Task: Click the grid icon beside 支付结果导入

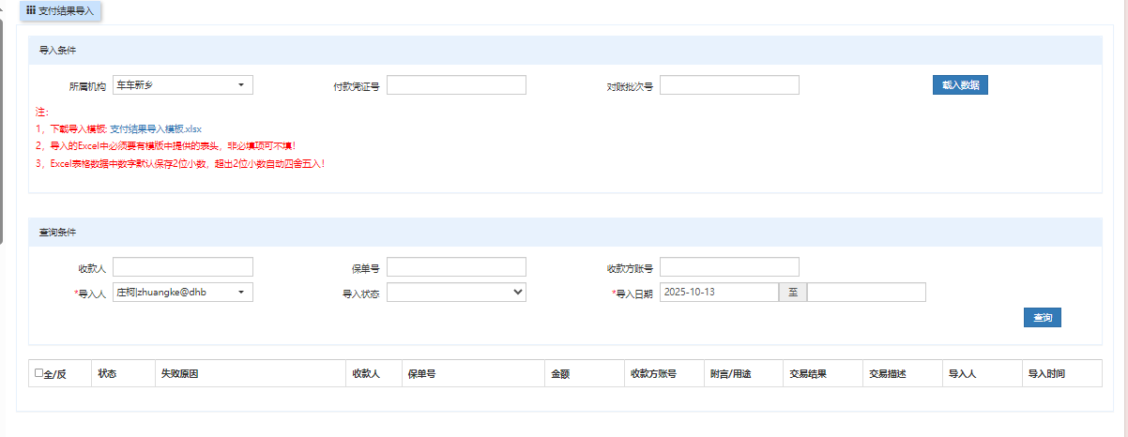Action: tap(31, 10)
